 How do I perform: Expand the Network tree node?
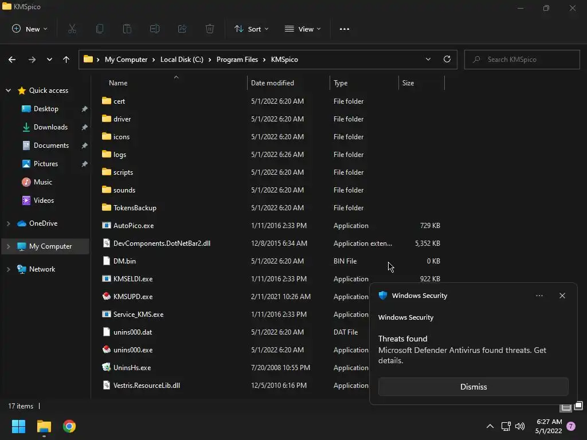coord(8,269)
